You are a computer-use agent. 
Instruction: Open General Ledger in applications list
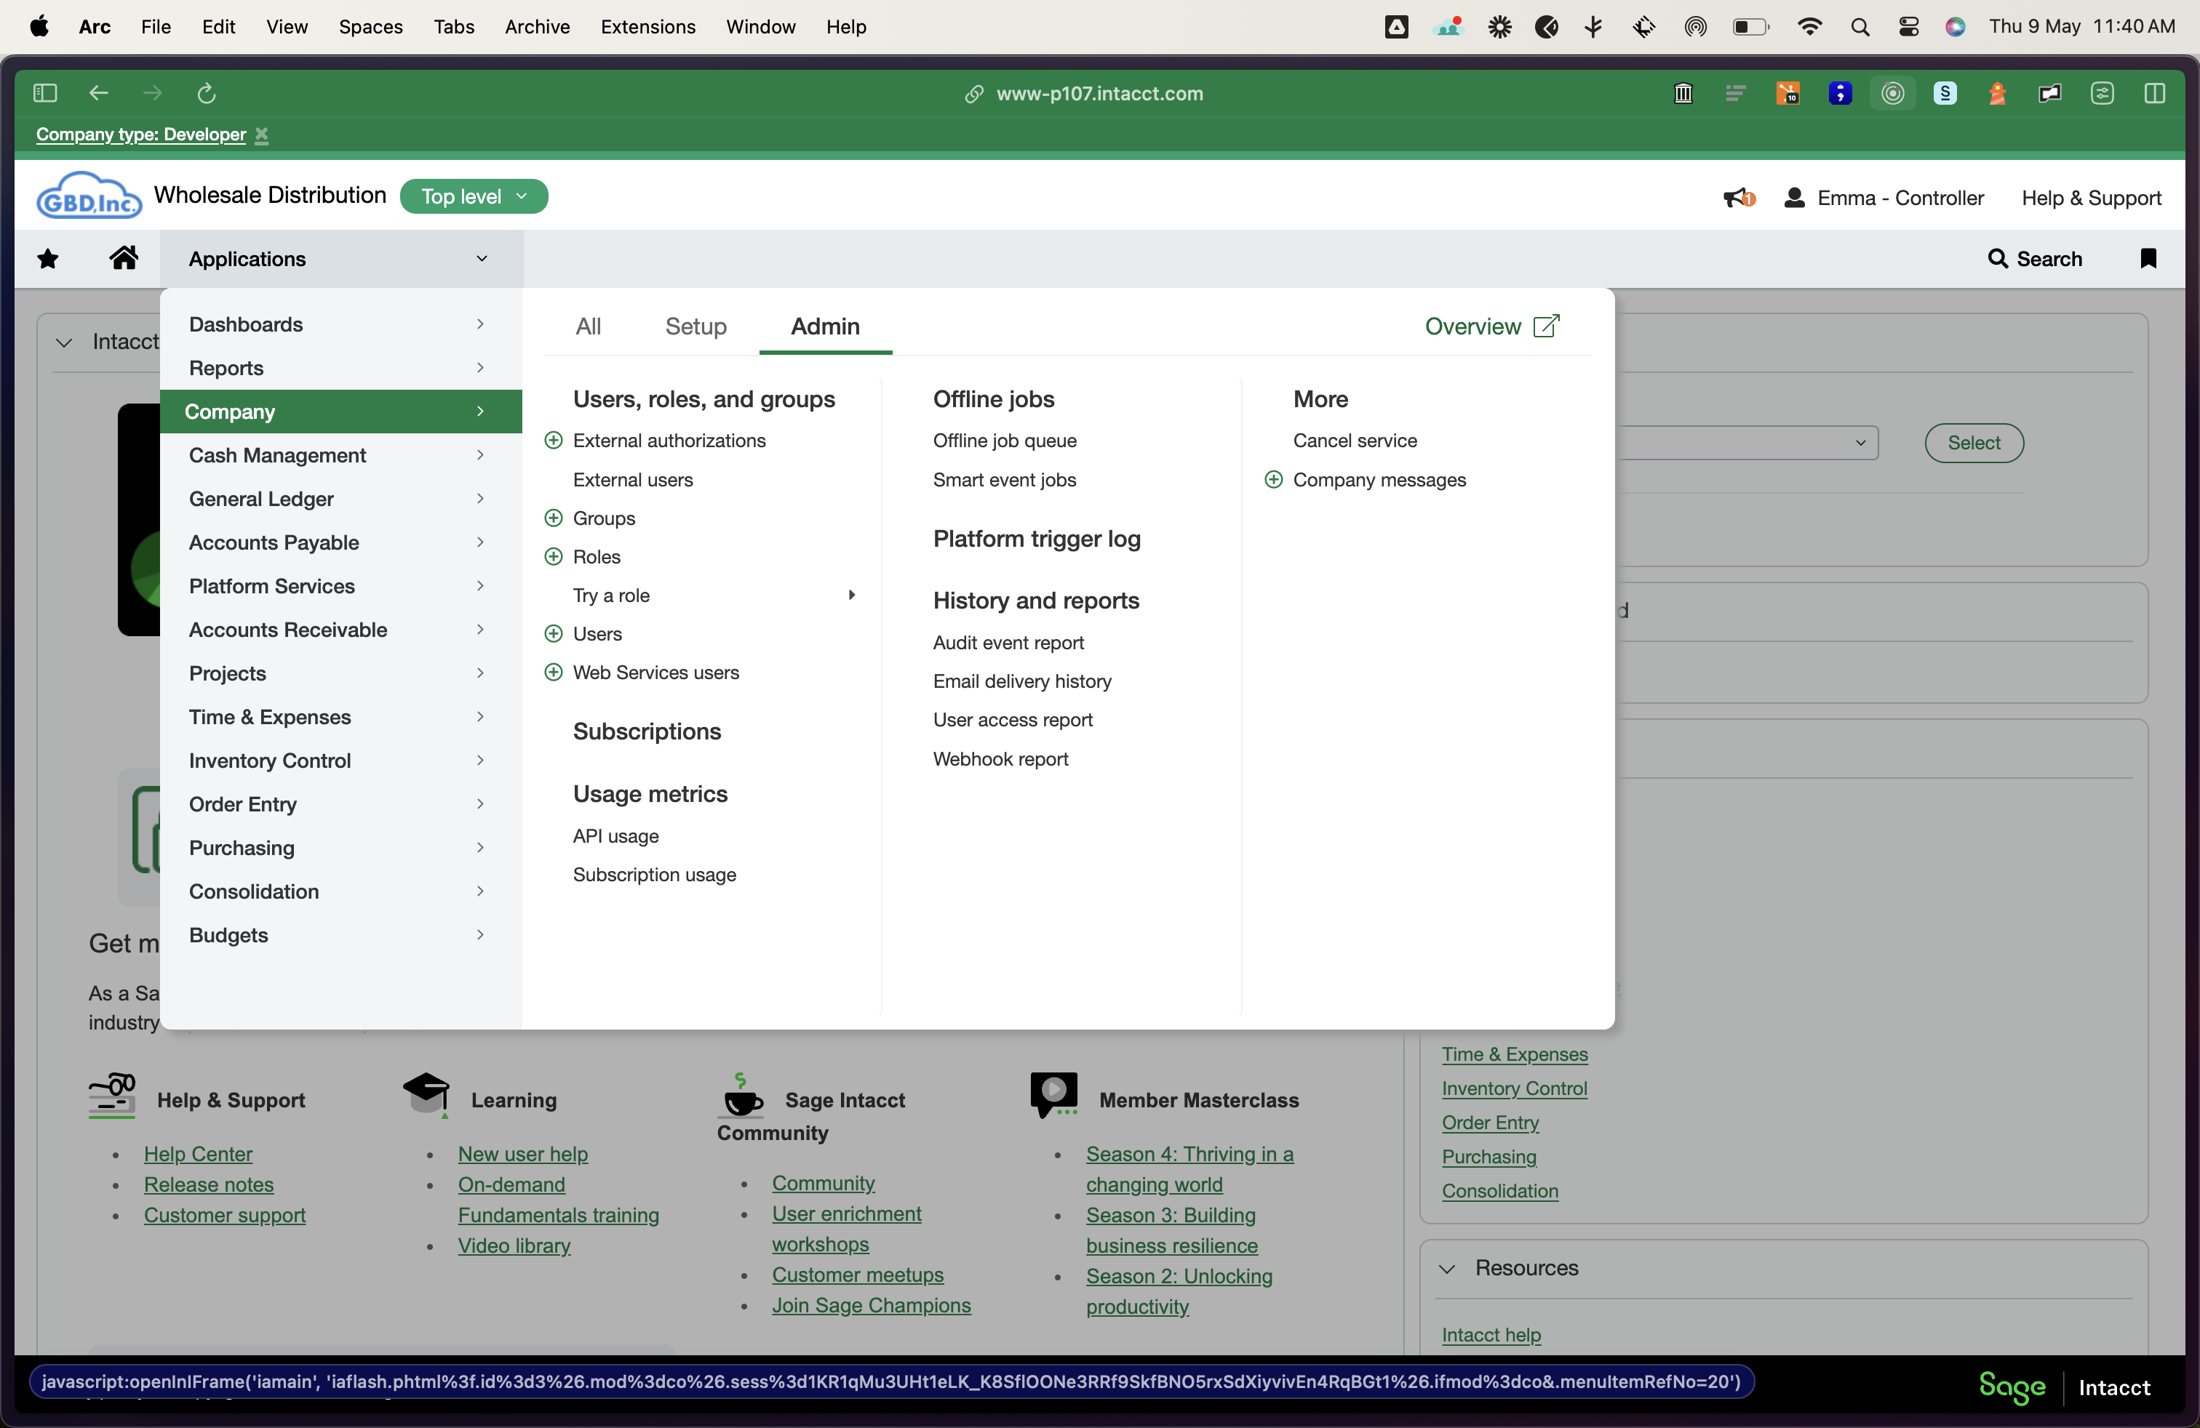tap(262, 499)
